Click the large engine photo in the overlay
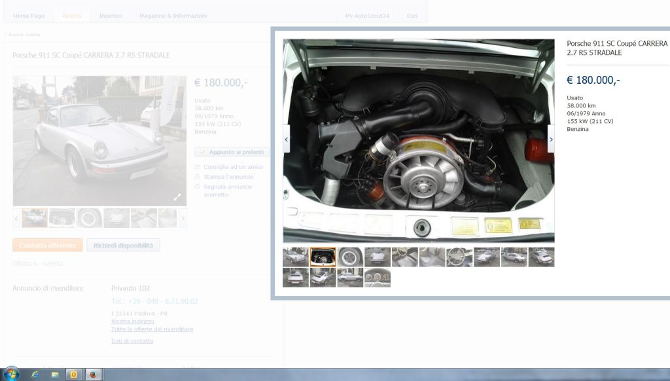The image size is (670, 381). [x=419, y=141]
